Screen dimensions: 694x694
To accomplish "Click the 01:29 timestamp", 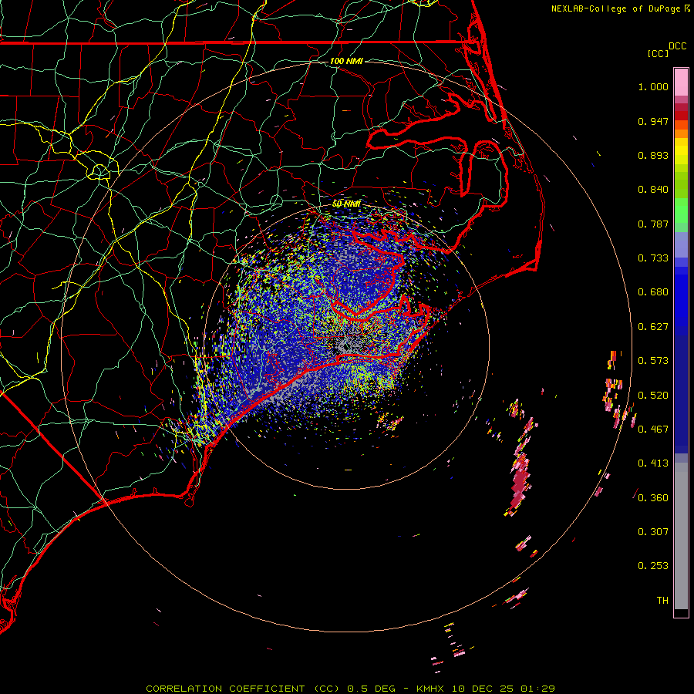I will 537,689.
